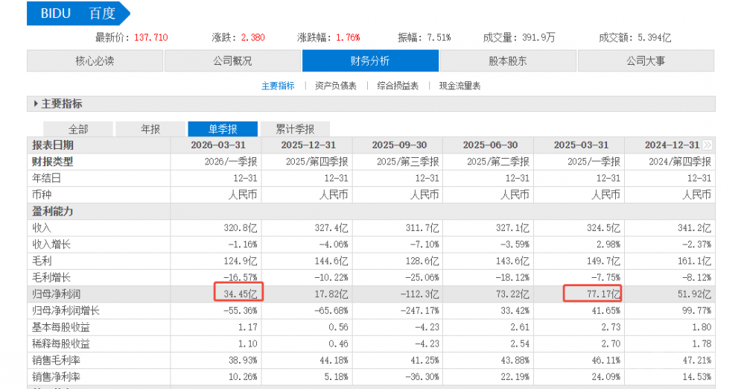744x389 pixels.
Task: Click the 34.45亿 net profit cell
Action: (240, 294)
